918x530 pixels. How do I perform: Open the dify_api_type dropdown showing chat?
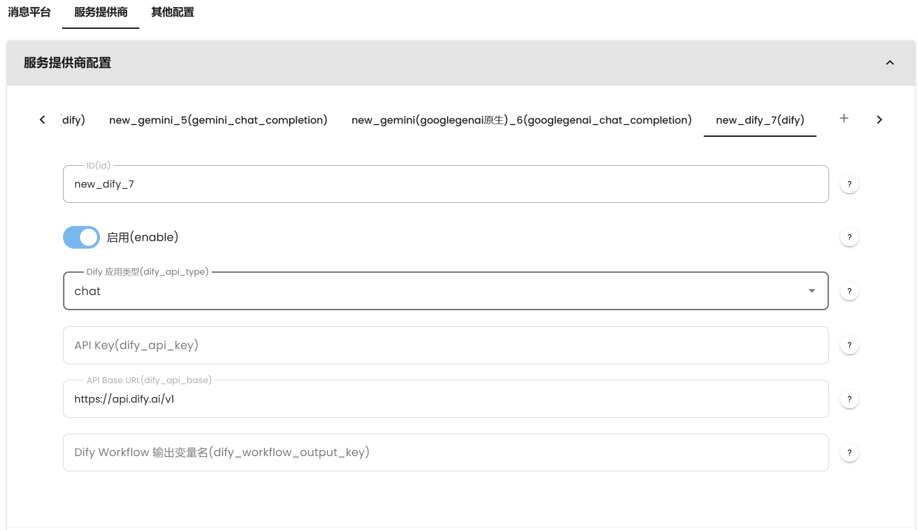click(445, 291)
